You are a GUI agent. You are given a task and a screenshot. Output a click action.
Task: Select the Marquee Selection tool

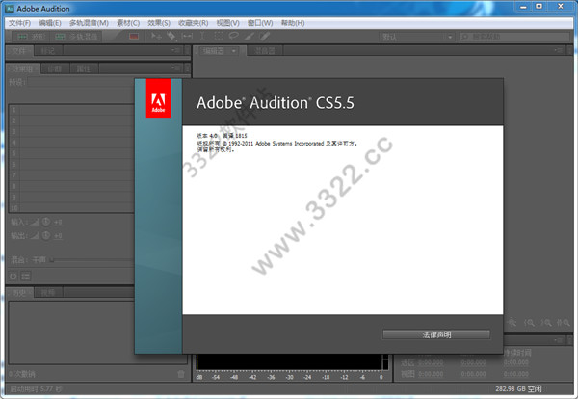(219, 36)
